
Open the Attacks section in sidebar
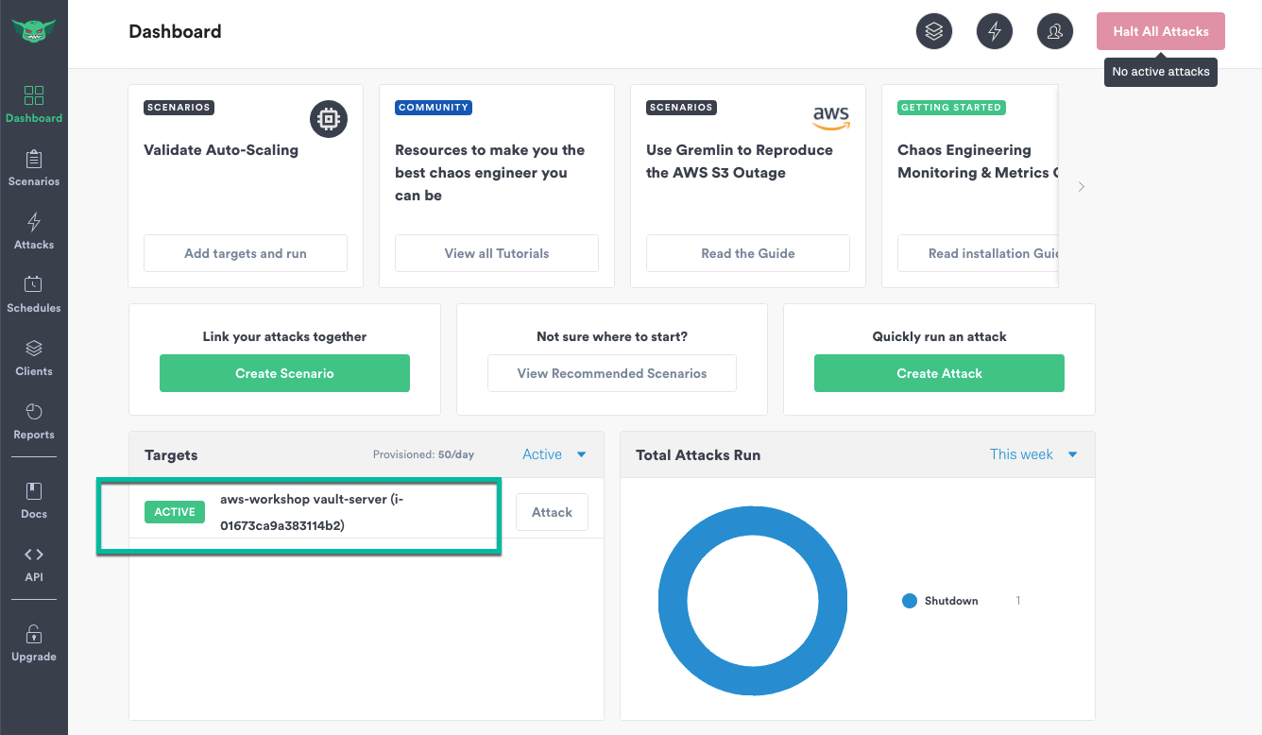point(34,231)
